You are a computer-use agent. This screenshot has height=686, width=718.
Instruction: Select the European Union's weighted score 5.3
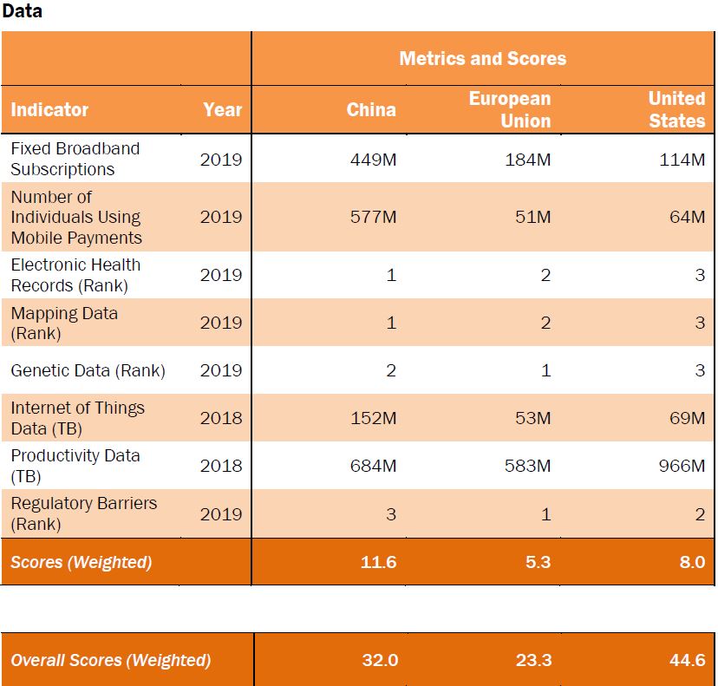(538, 562)
